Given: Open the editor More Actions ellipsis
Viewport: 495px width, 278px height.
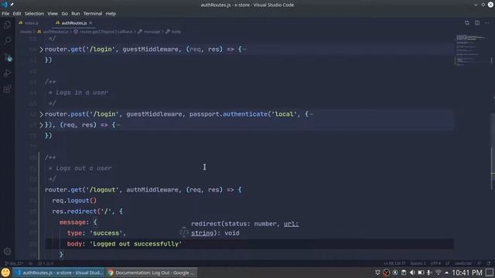Looking at the screenshot, I should point(486,22).
